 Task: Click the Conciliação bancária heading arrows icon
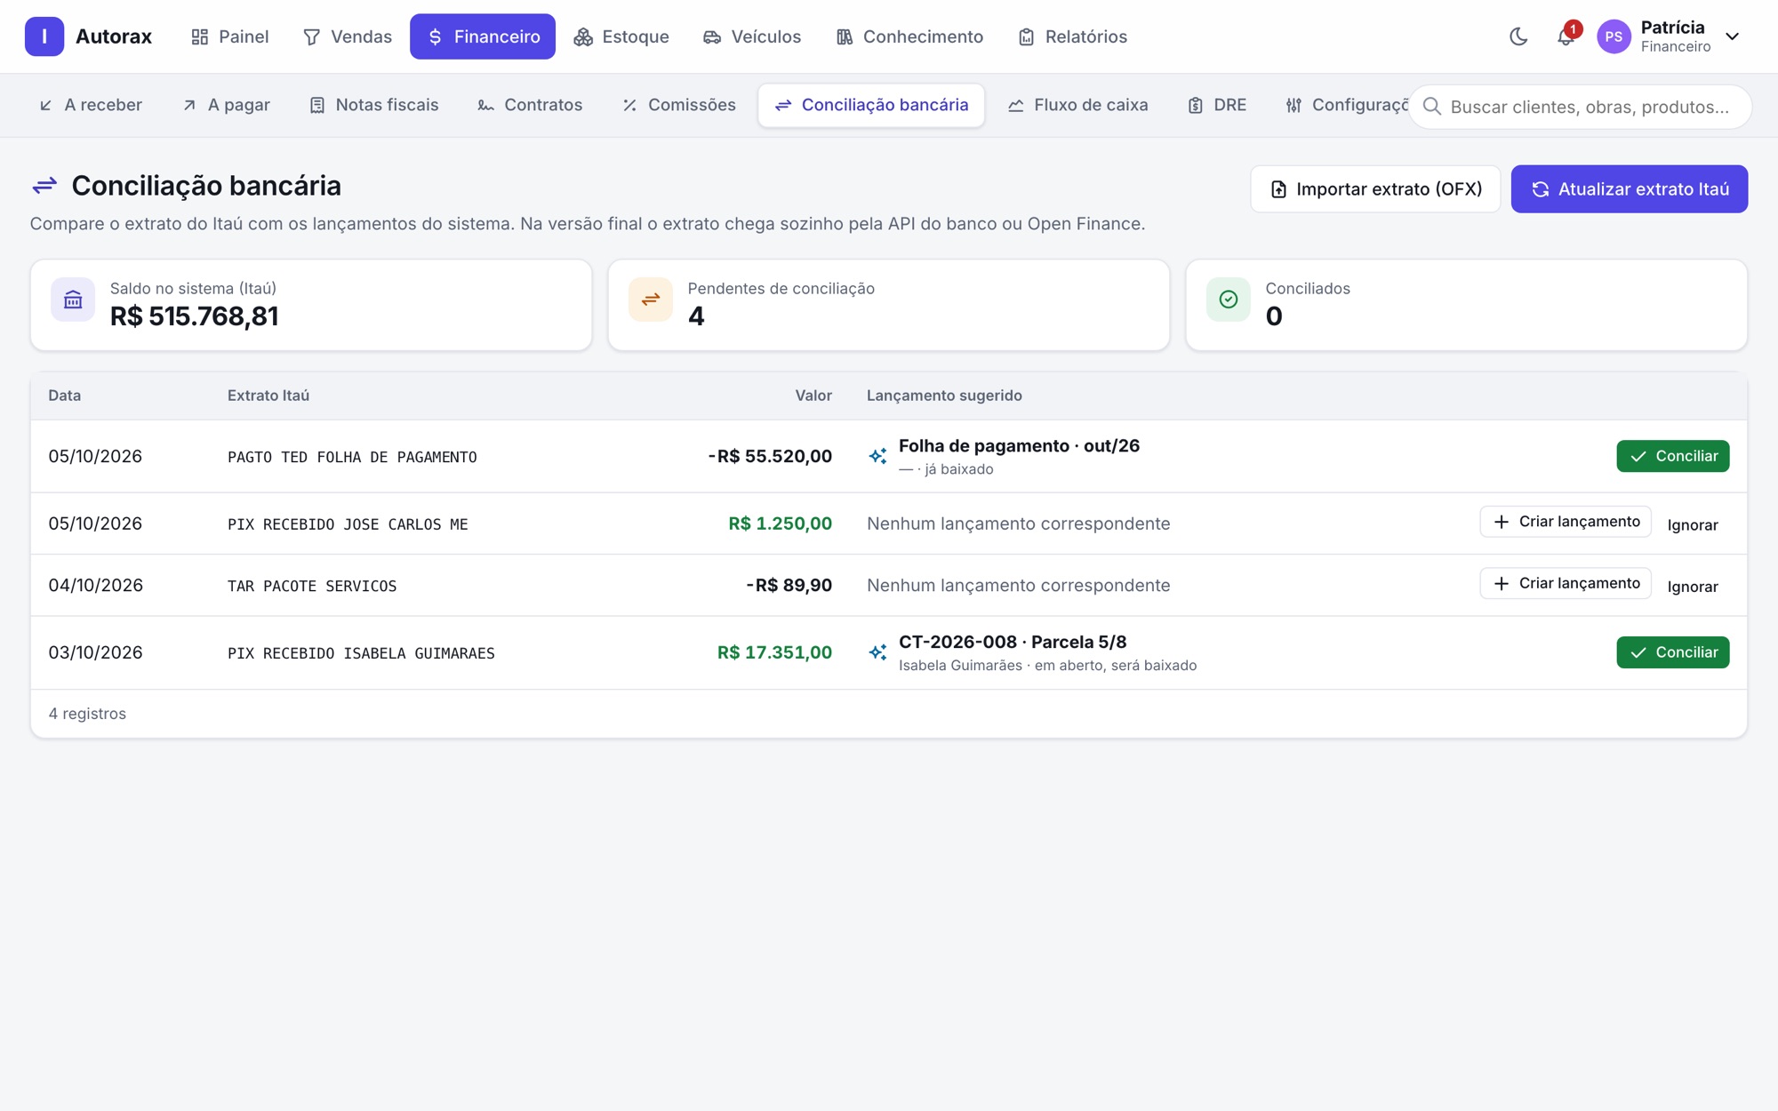(44, 186)
